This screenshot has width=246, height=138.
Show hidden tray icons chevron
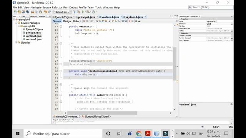[x=177, y=133]
